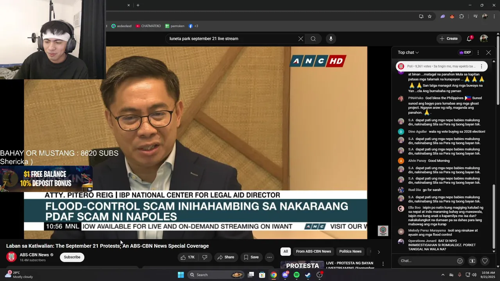Image resolution: width=500 pixels, height=281 pixels.
Task: Send a heart reaction in chat
Action: [485, 261]
